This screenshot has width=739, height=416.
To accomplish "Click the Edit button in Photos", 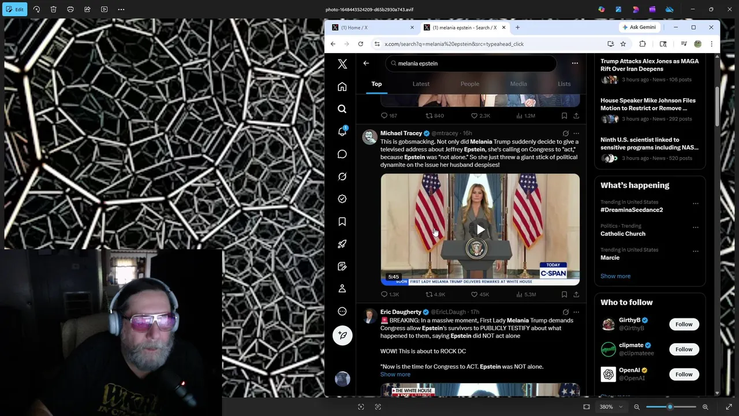I will click(x=14, y=9).
